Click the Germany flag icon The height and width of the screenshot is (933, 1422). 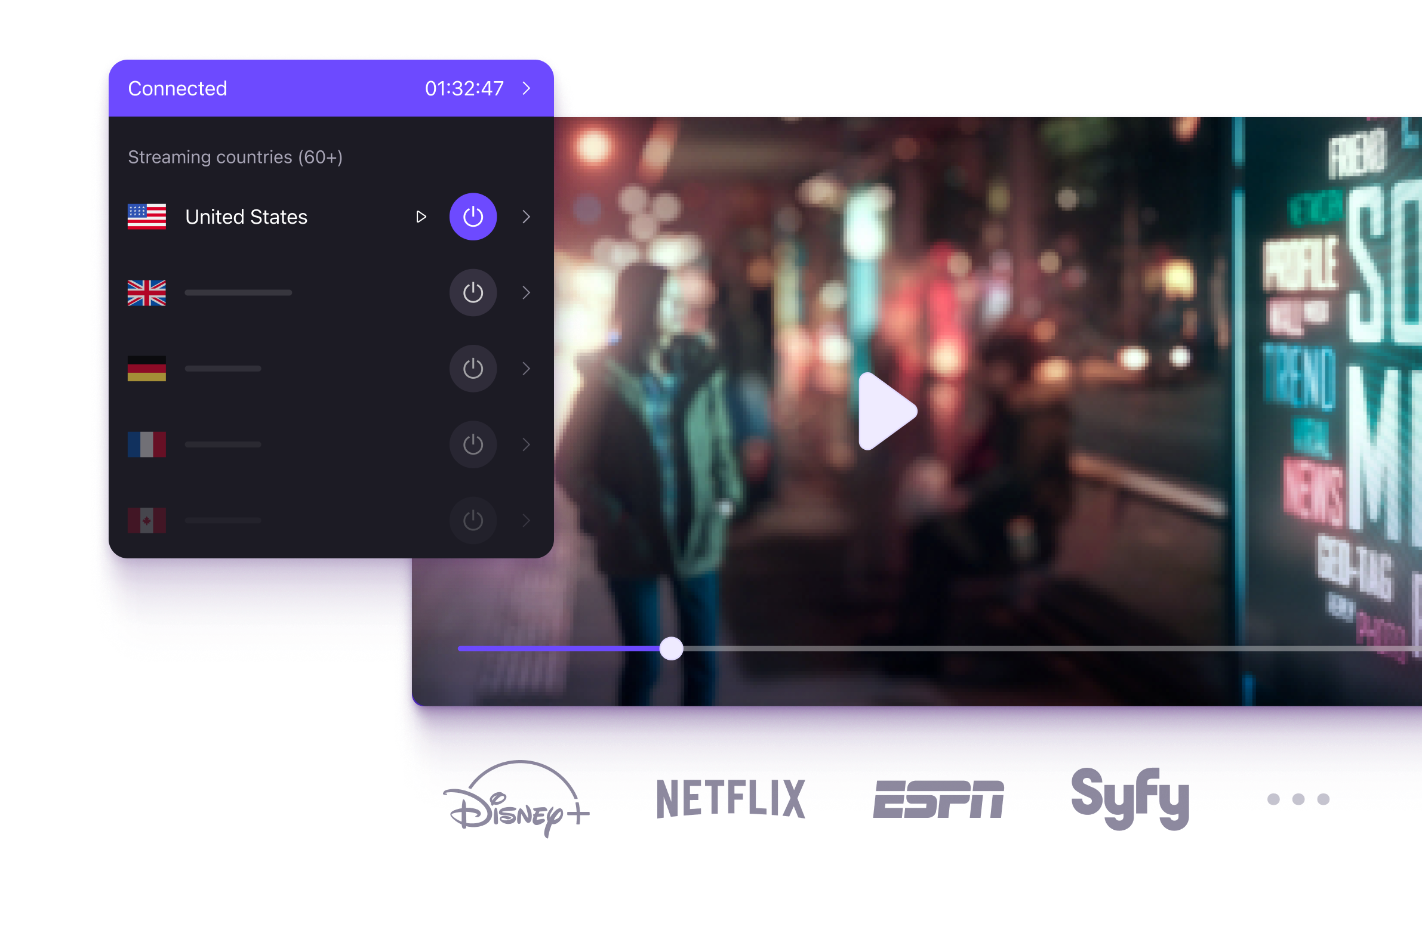click(x=146, y=368)
